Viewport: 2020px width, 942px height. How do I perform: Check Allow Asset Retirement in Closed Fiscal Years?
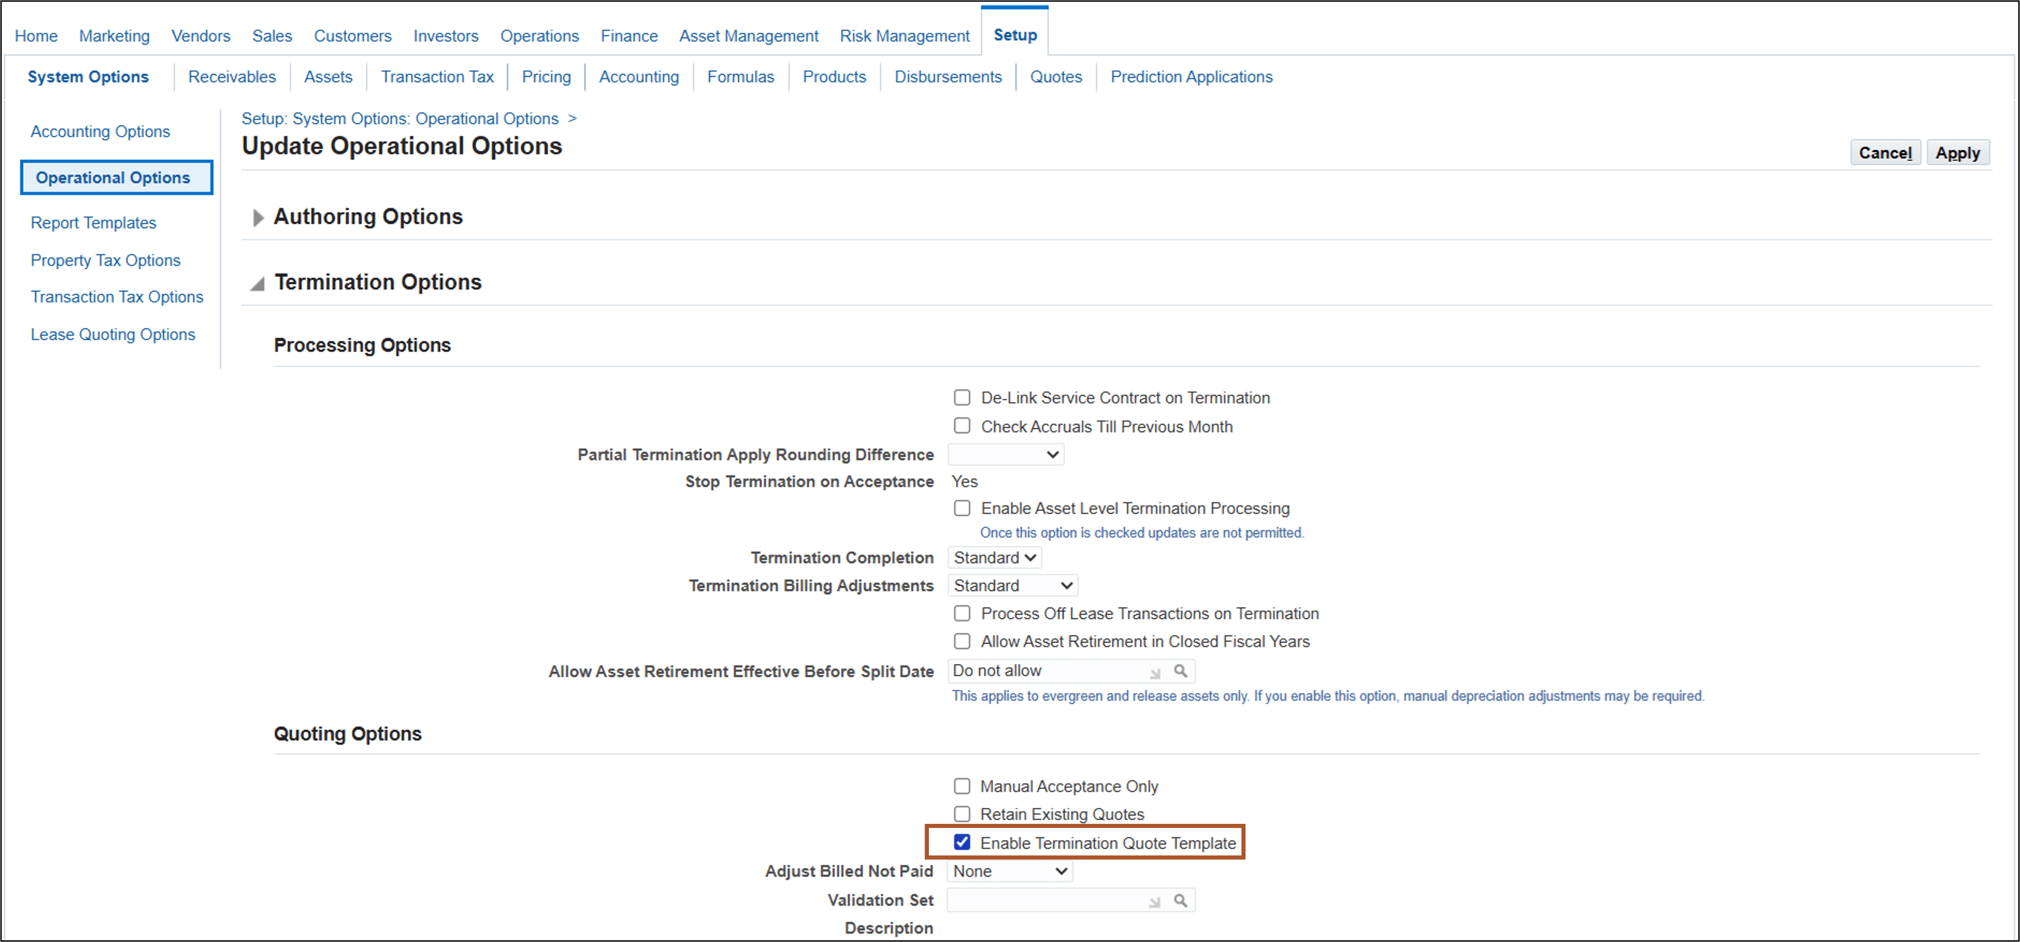[961, 641]
